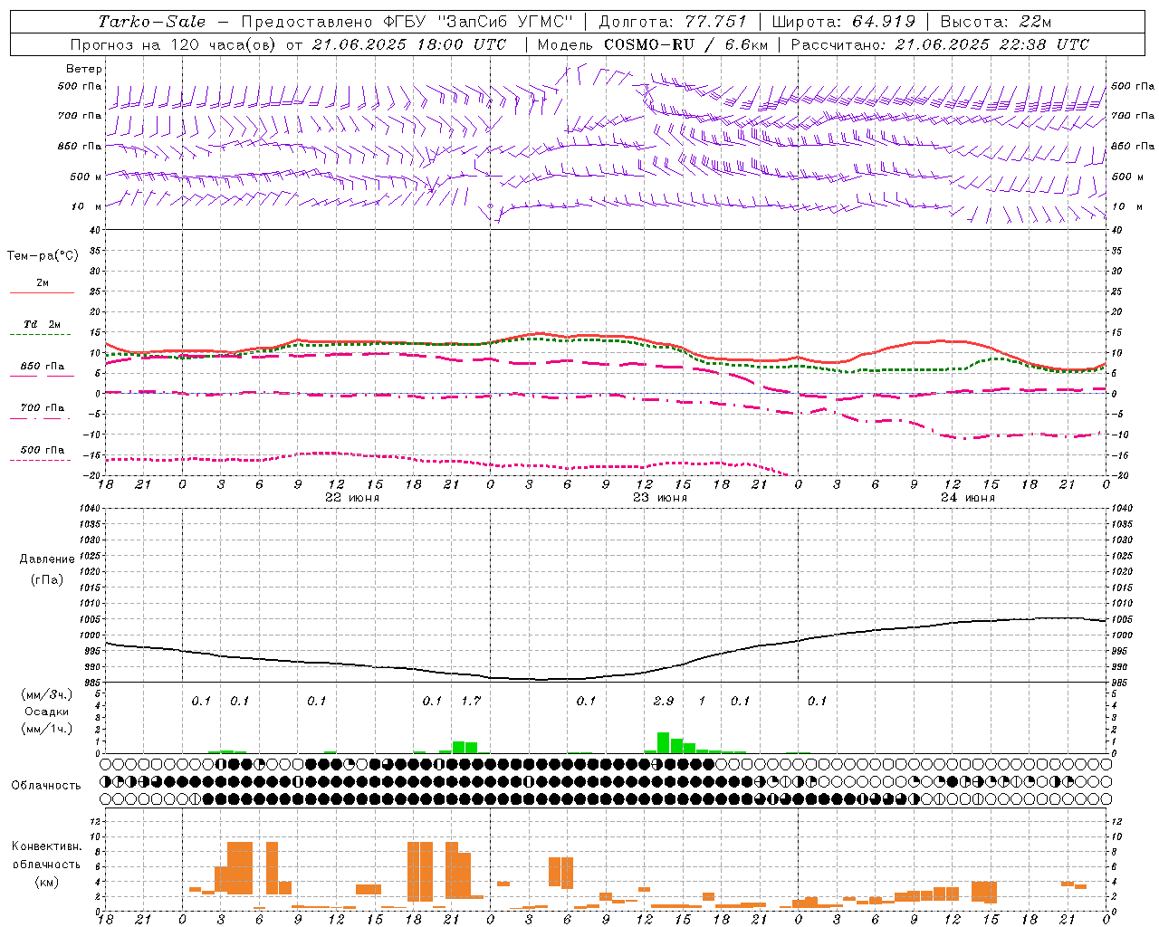Click the latitude value Широта: 64.919
This screenshot has width=1159, height=927.
click(844, 22)
